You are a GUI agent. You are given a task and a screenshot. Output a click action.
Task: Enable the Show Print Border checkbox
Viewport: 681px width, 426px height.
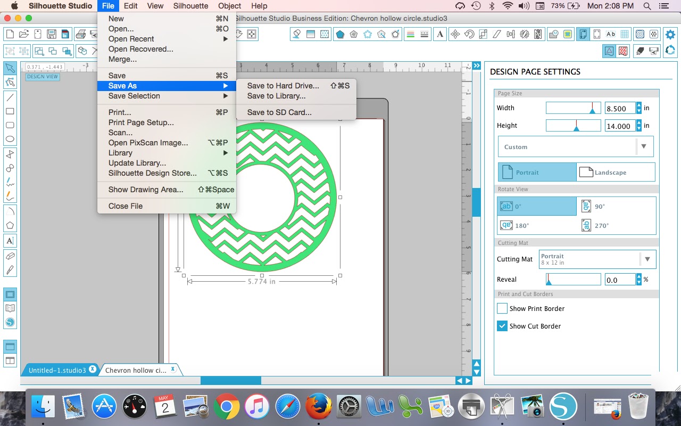click(x=501, y=308)
